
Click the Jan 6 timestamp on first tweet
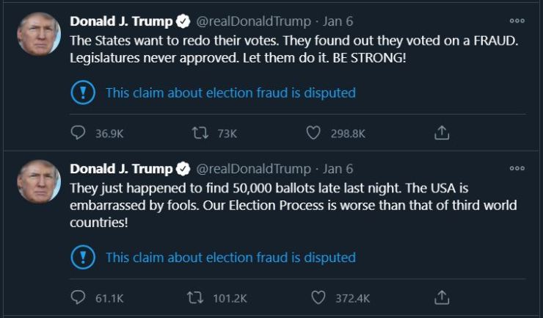(x=338, y=21)
